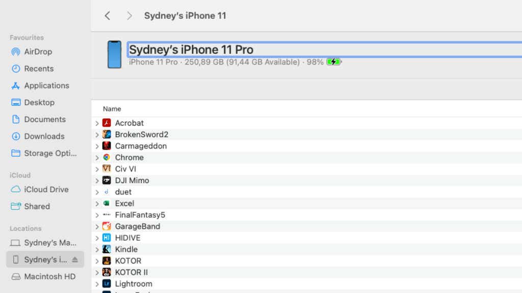The height and width of the screenshot is (293, 522).
Task: Expand the Carmageddon row
Action: point(97,146)
